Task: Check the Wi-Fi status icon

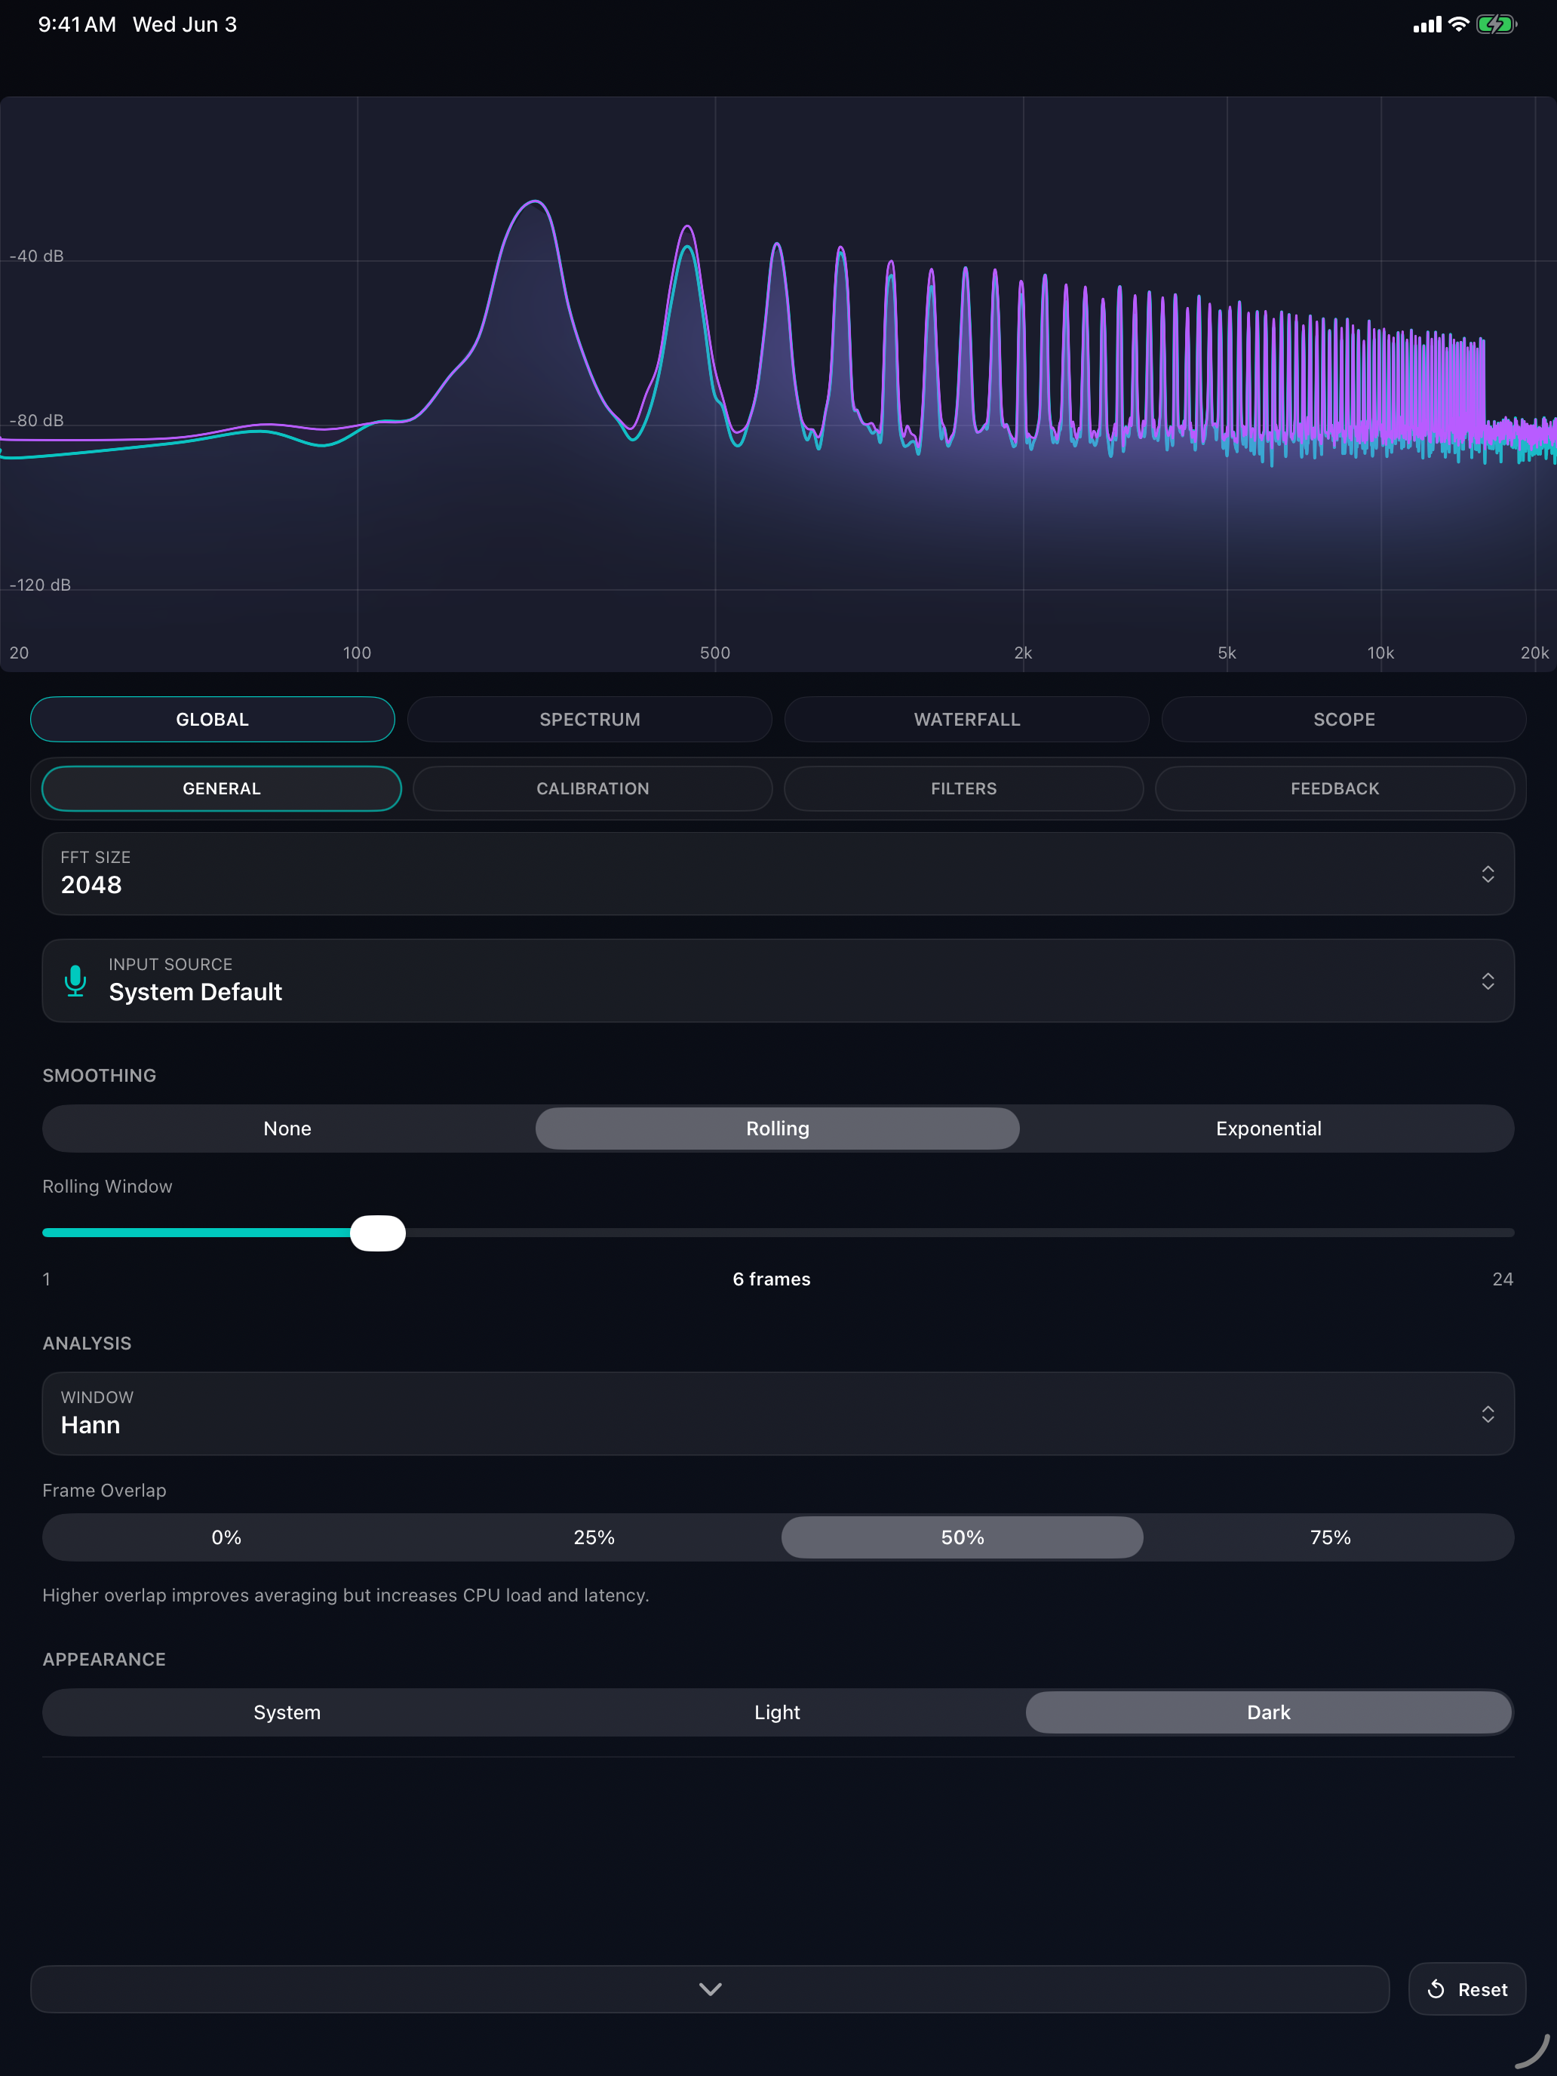Action: (x=1457, y=24)
